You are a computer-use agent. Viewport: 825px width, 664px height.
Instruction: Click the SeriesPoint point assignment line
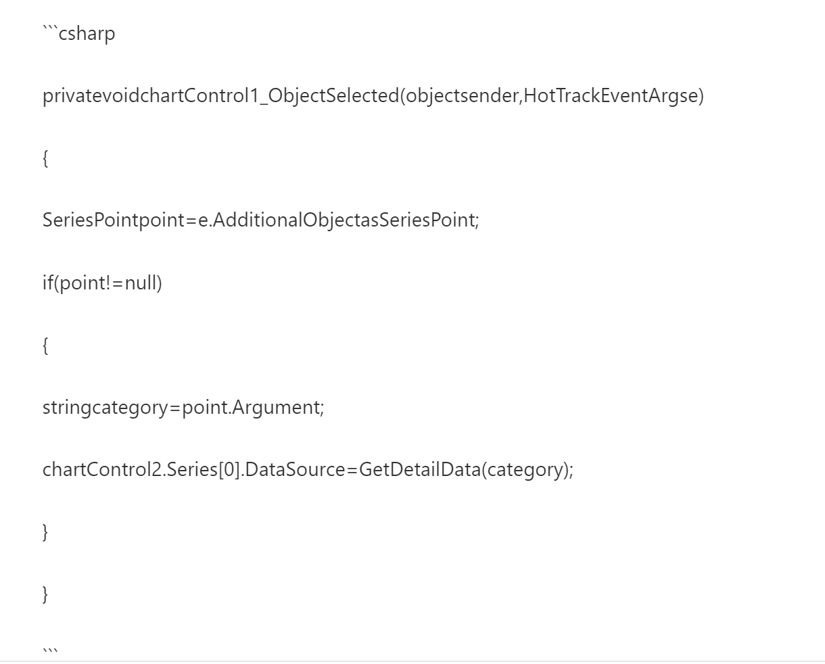[x=260, y=220]
